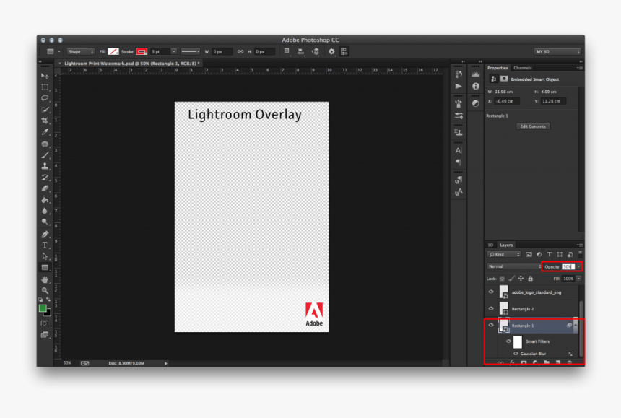Open the Shape tool mode dropdown
Viewport: 621px width, 418px height.
pyautogui.click(x=81, y=51)
